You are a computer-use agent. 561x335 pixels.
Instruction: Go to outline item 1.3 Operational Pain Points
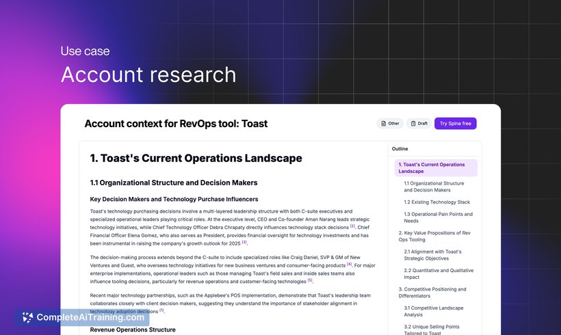coord(438,217)
